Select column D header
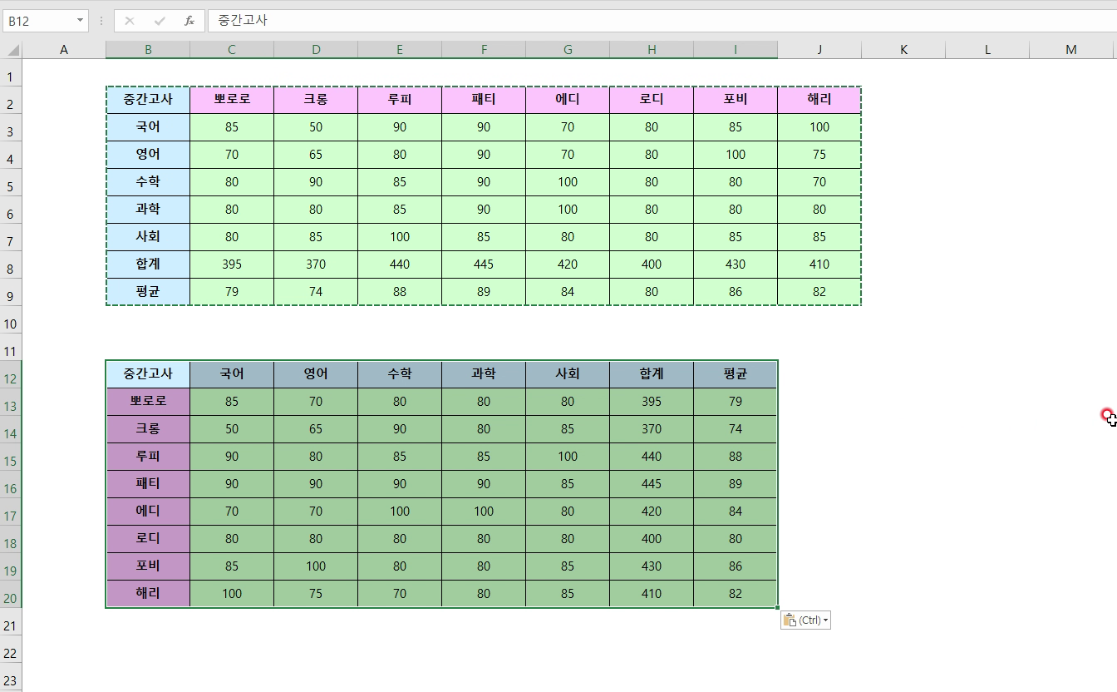This screenshot has height=692, width=1117. (316, 50)
